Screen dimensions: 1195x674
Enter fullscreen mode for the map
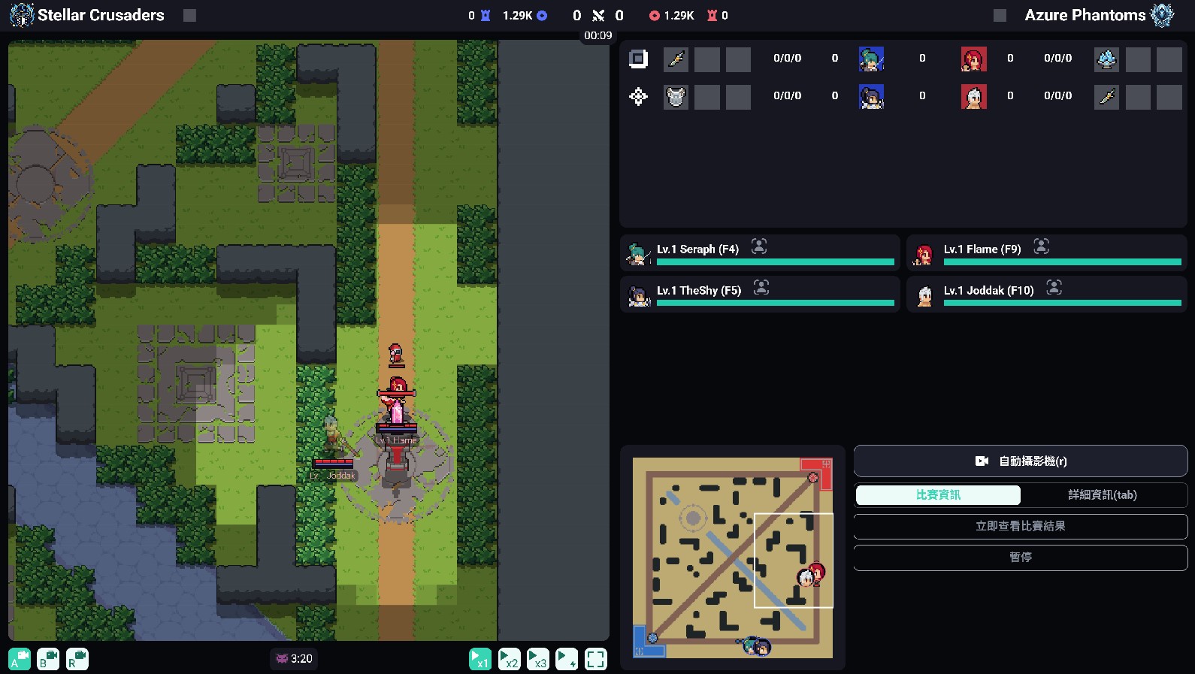click(x=595, y=659)
